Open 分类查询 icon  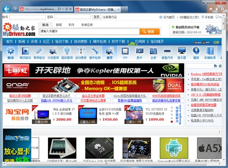click(53, 53)
